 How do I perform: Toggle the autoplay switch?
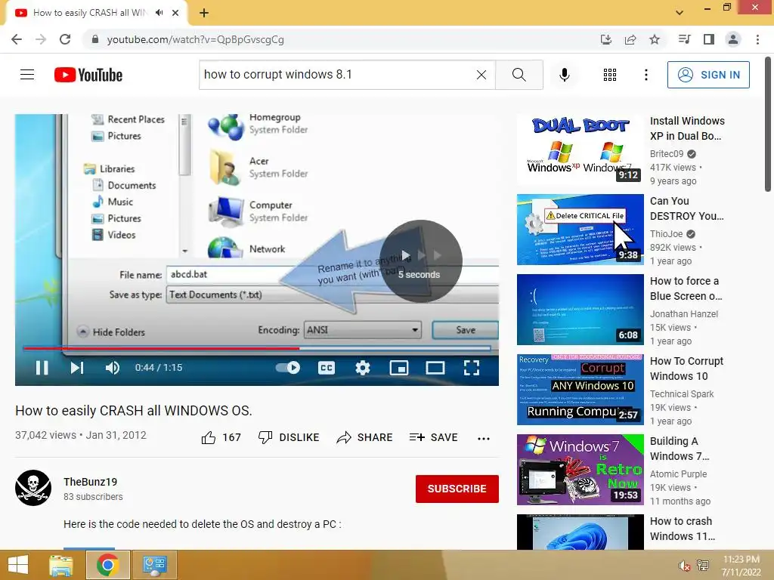point(288,368)
